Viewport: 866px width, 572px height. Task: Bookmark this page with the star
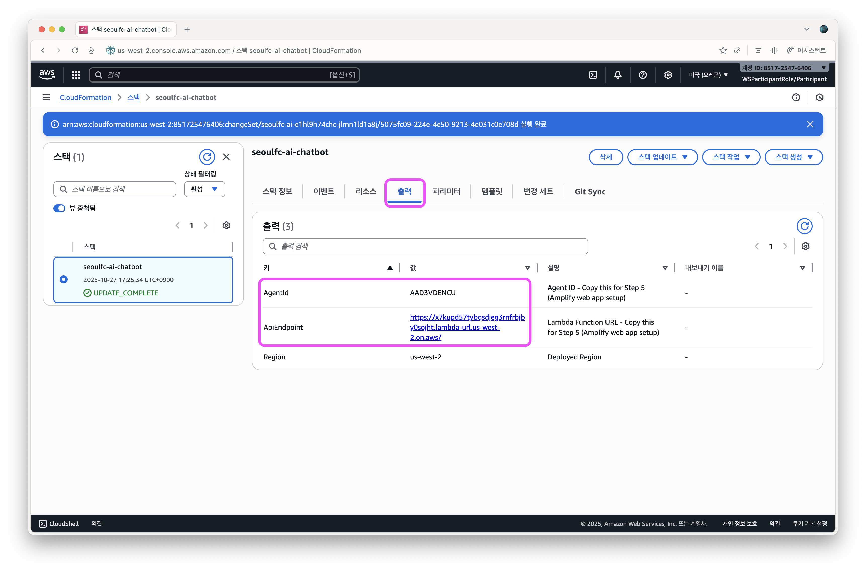coord(723,50)
